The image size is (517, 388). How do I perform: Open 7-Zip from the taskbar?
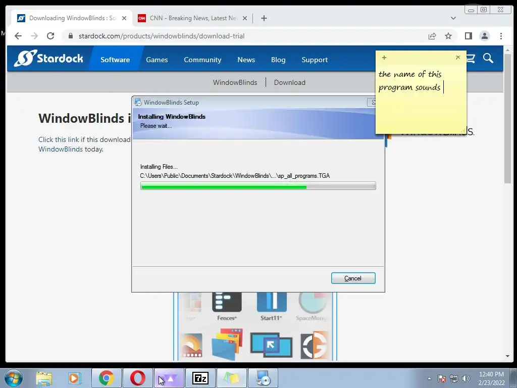(200, 378)
